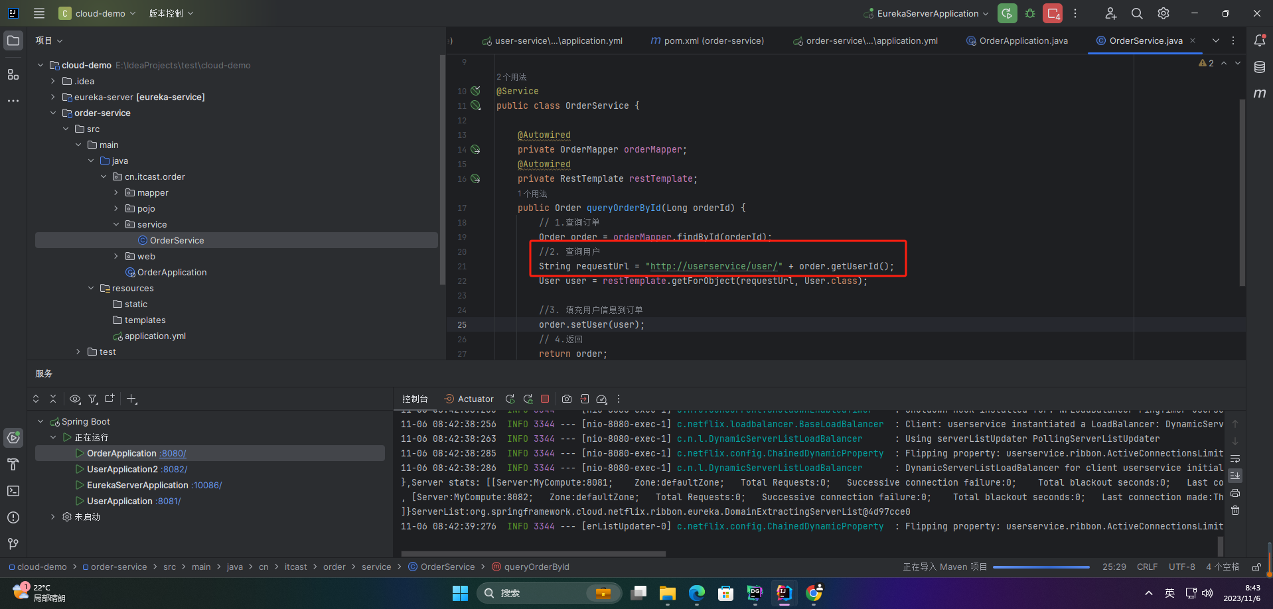The height and width of the screenshot is (609, 1273).
Task: Open IDE settings gear
Action: pos(1163,13)
